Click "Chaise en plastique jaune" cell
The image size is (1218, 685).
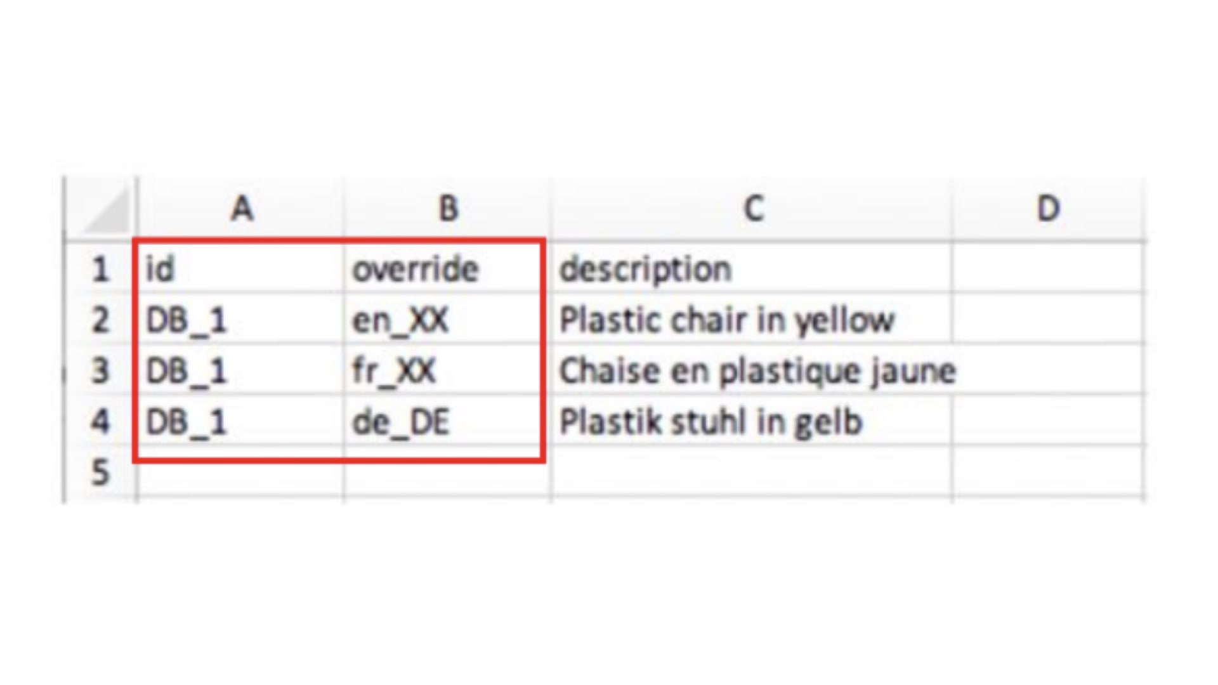pos(752,370)
